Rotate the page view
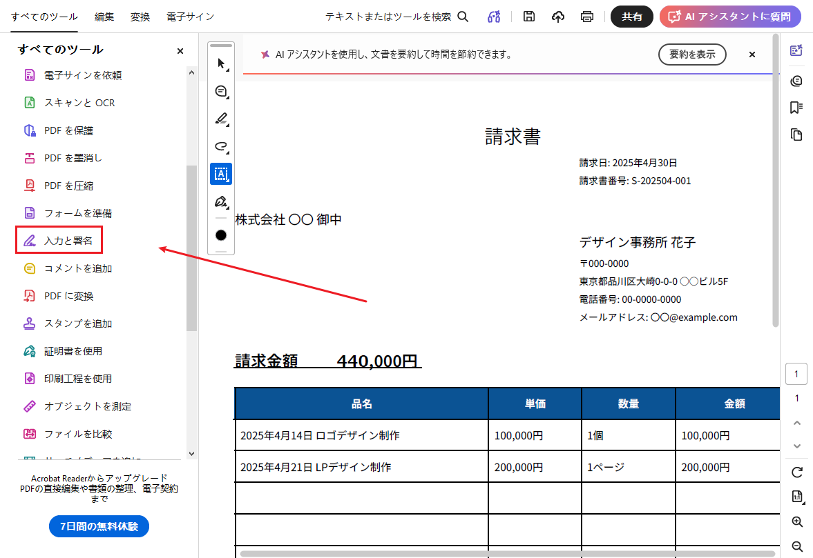 click(797, 472)
